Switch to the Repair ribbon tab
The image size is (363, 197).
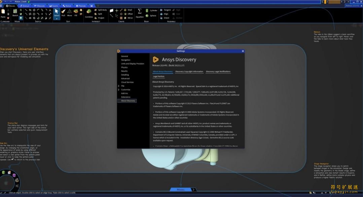pyautogui.click(x=67, y=6)
